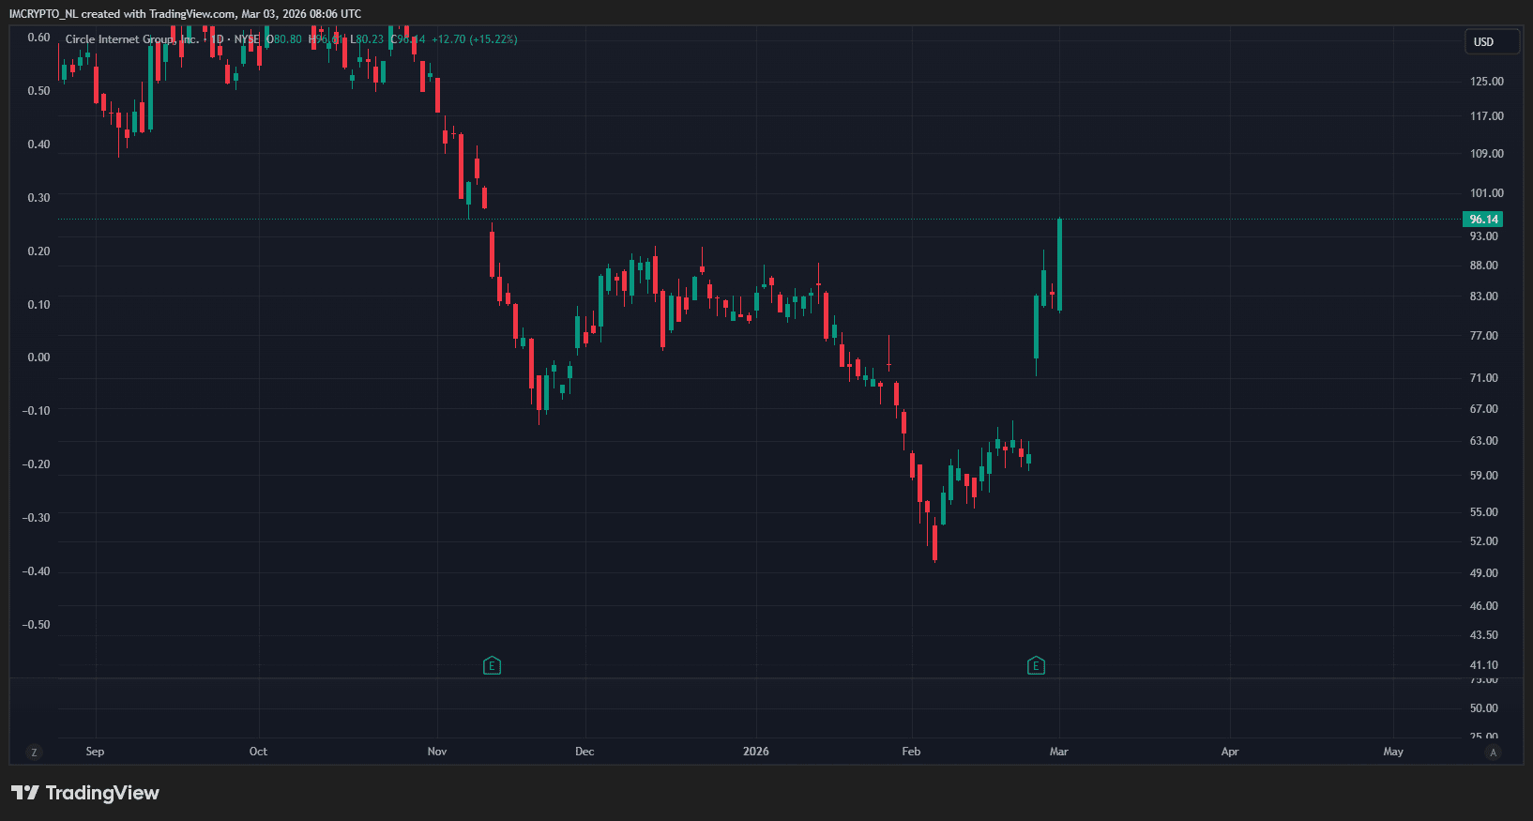Click the Nov label on time axis
This screenshot has width=1533, height=821.
coord(437,752)
